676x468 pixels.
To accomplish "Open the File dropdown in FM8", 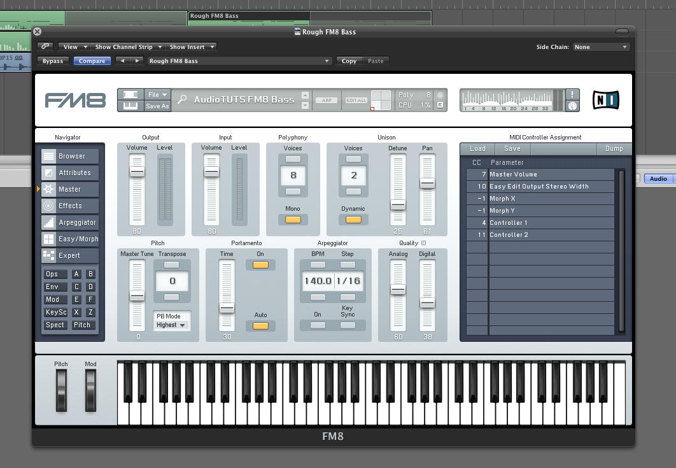I will point(157,94).
